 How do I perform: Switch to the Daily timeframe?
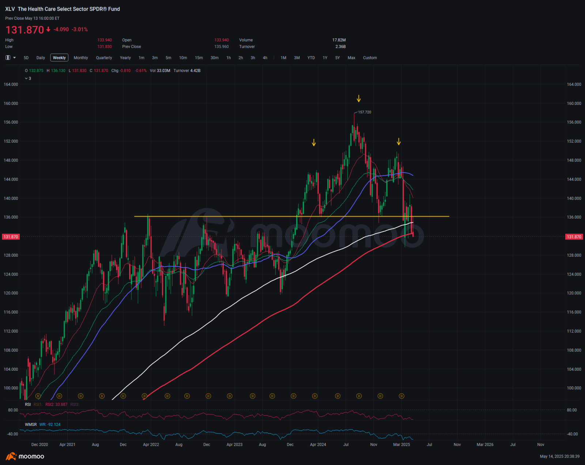click(x=41, y=58)
